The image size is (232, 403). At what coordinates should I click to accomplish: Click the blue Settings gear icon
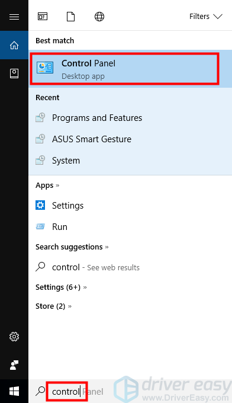tap(40, 205)
